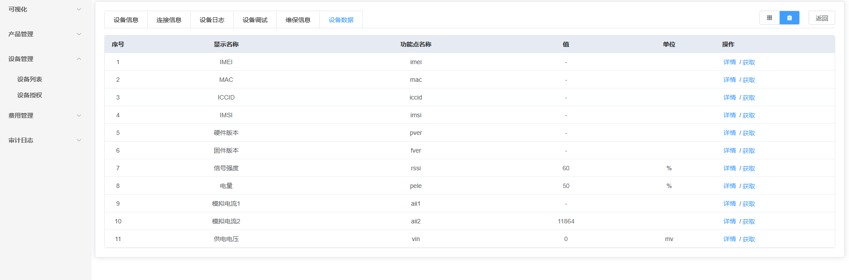Click the 信号强度 display name cell
Image resolution: width=849 pixels, height=280 pixels.
(226, 168)
